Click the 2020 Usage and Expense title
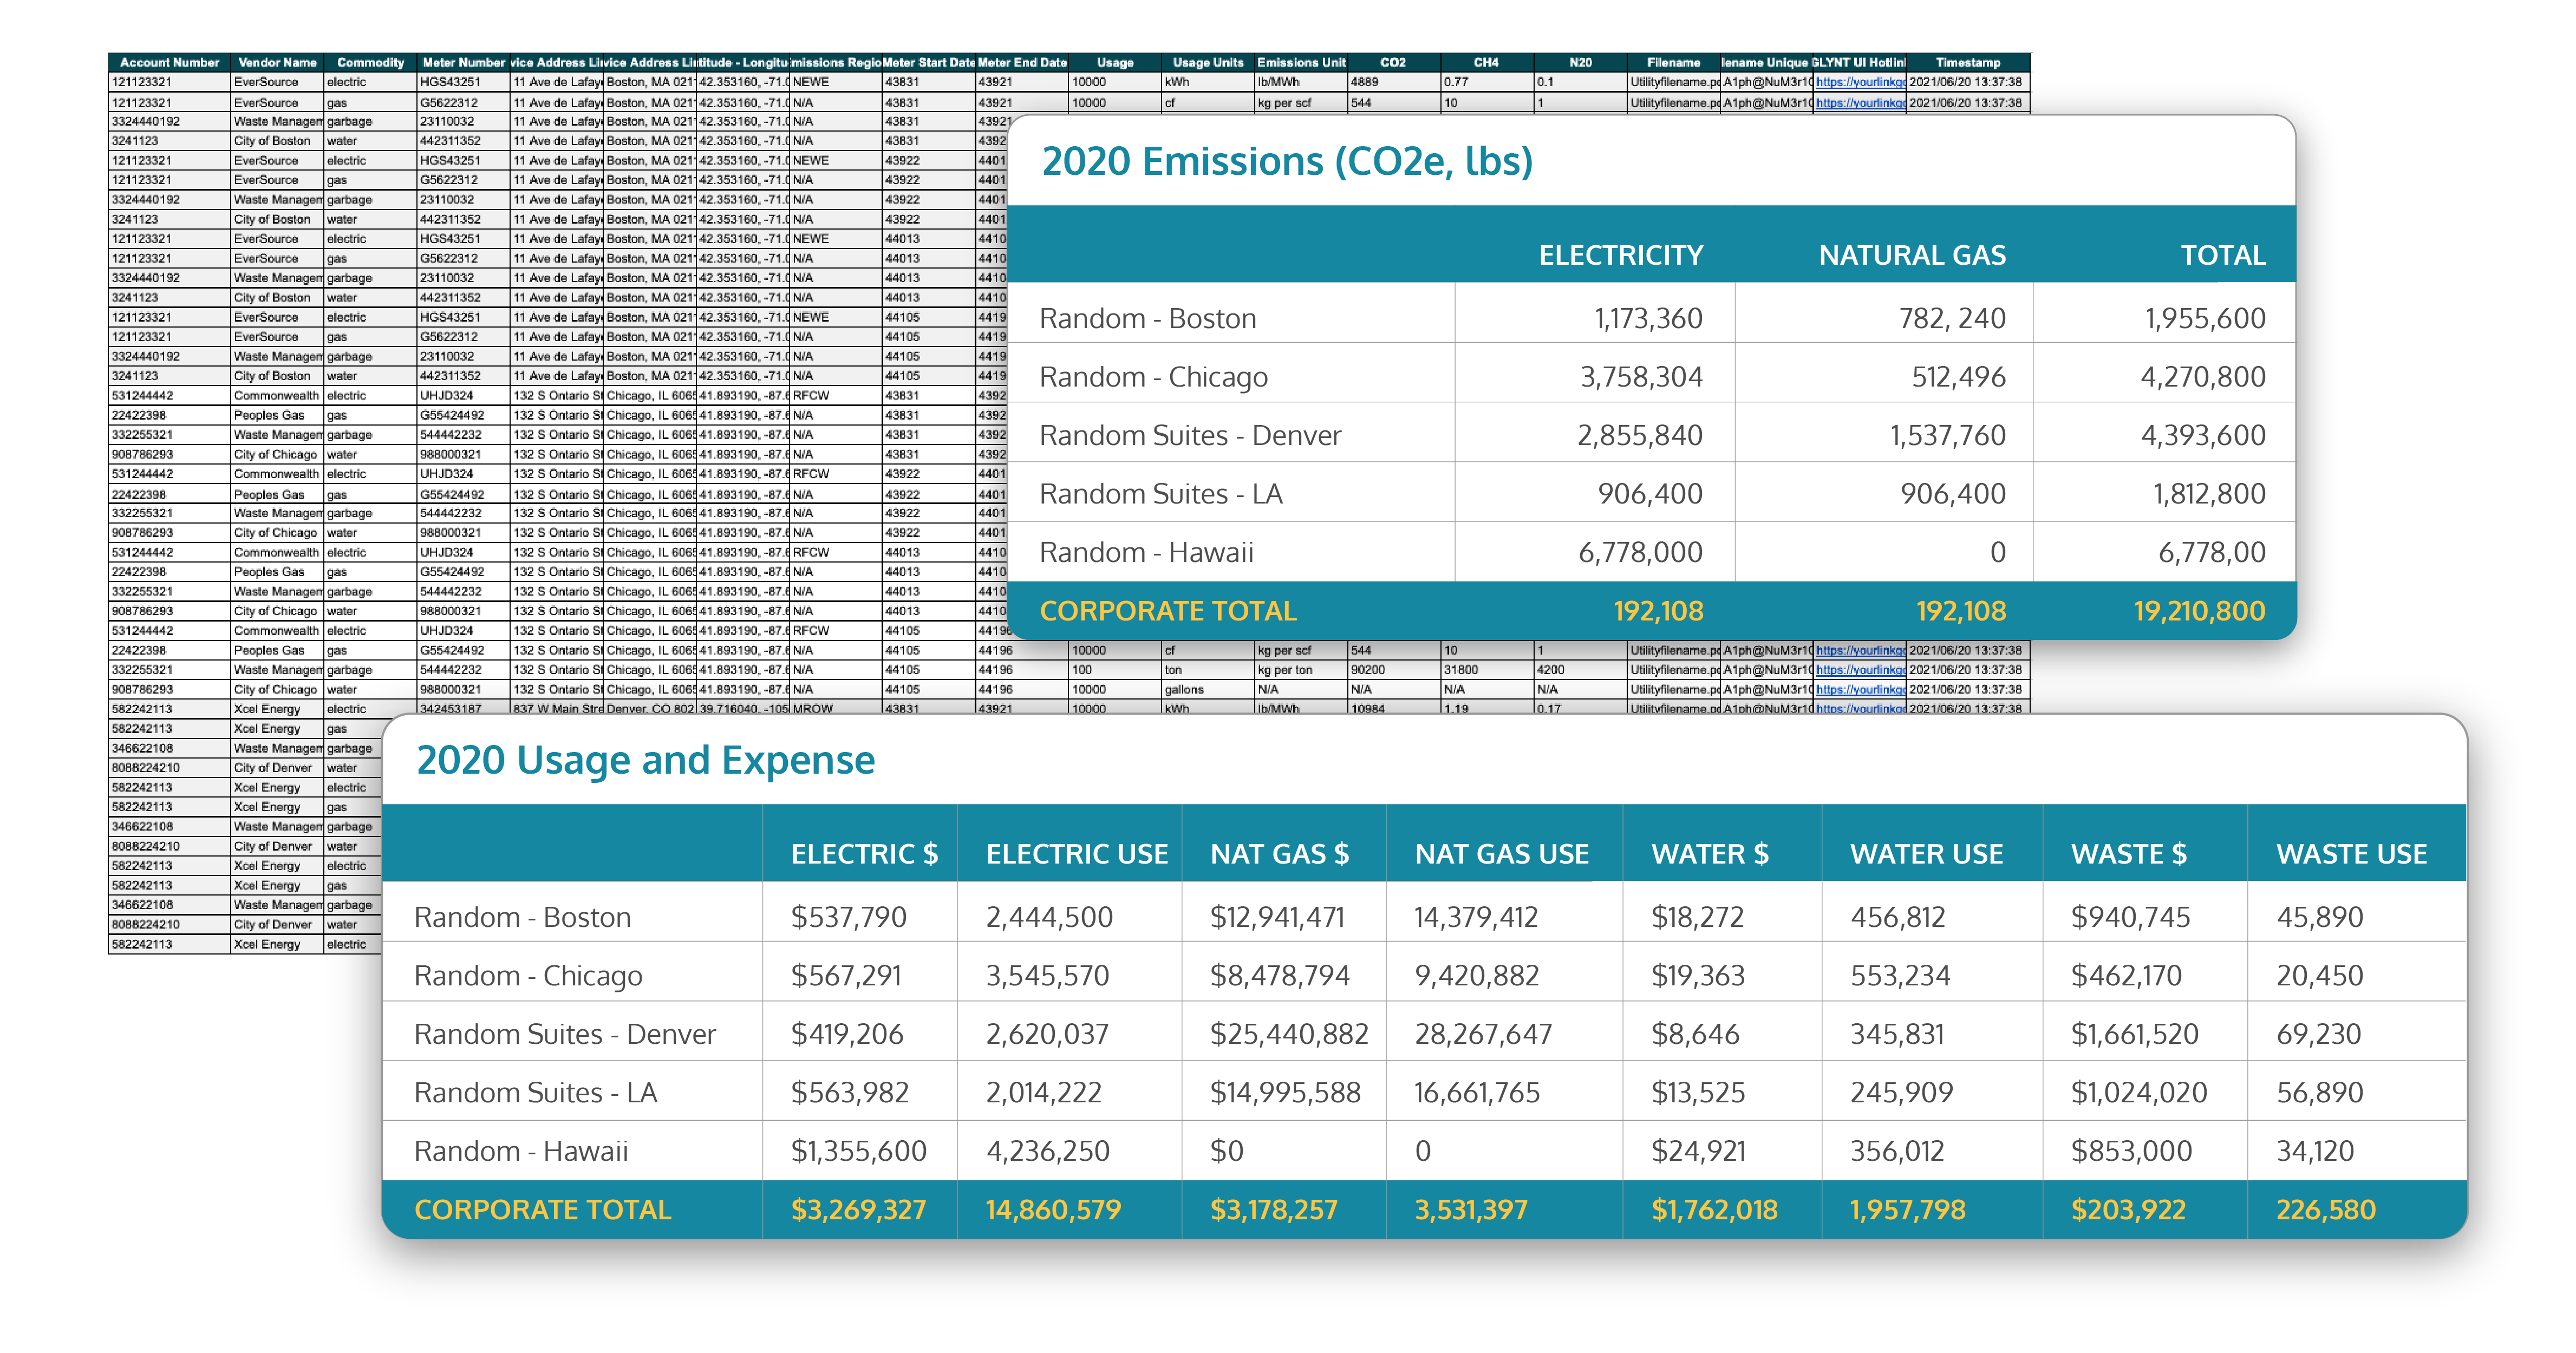2576x1353 pixels. click(645, 760)
